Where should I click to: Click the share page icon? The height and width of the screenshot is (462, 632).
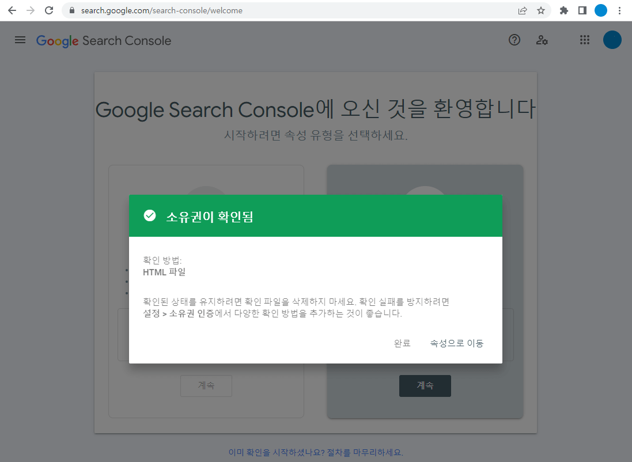tap(522, 10)
